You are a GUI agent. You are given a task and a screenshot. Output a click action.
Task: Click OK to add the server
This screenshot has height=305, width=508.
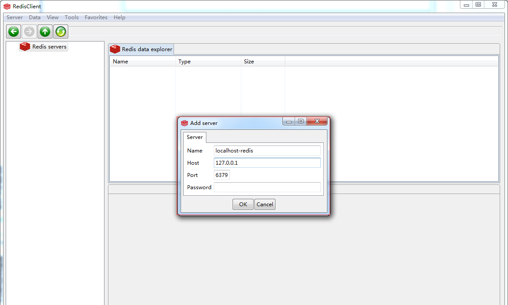click(243, 204)
